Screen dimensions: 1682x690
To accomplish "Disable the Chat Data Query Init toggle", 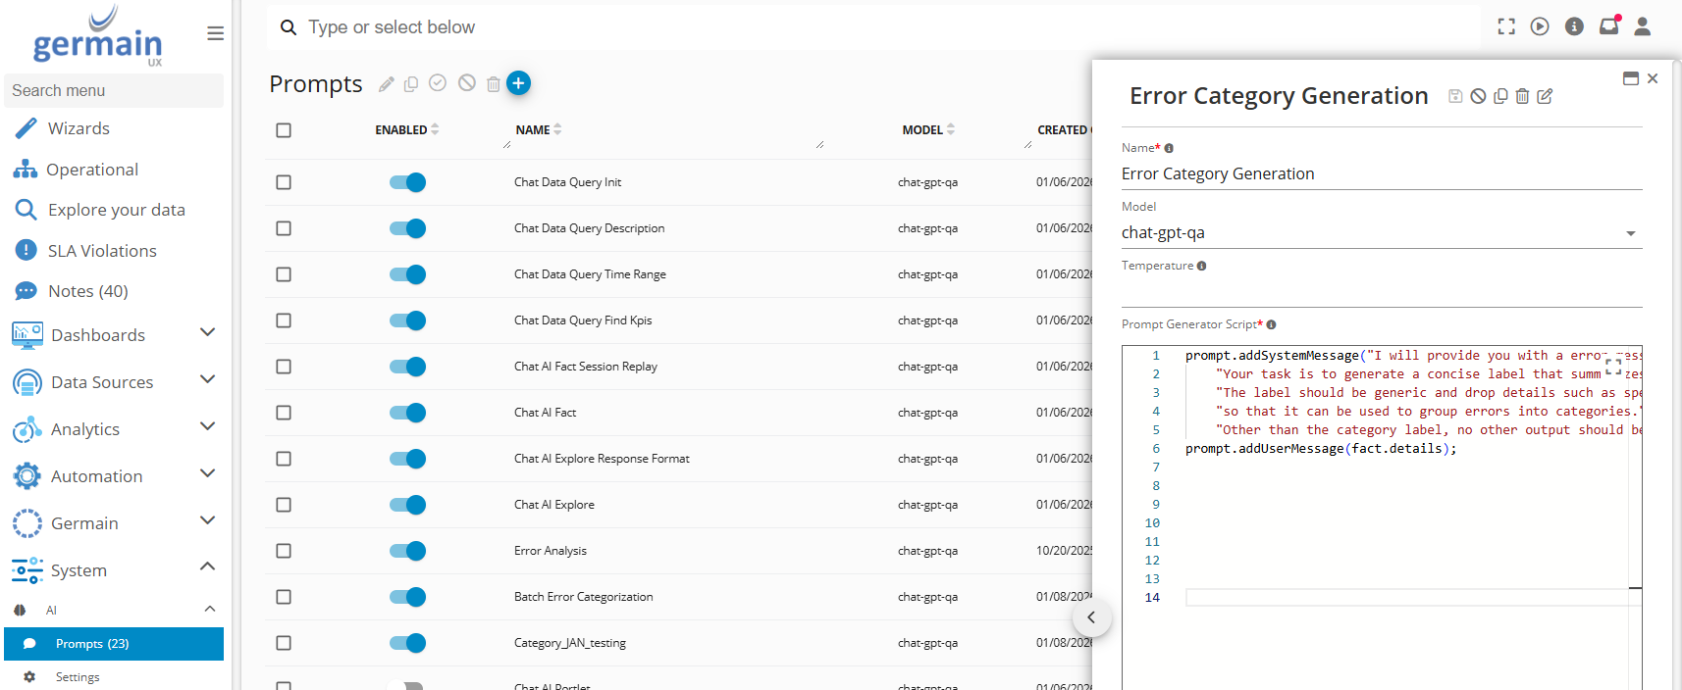I will [407, 182].
